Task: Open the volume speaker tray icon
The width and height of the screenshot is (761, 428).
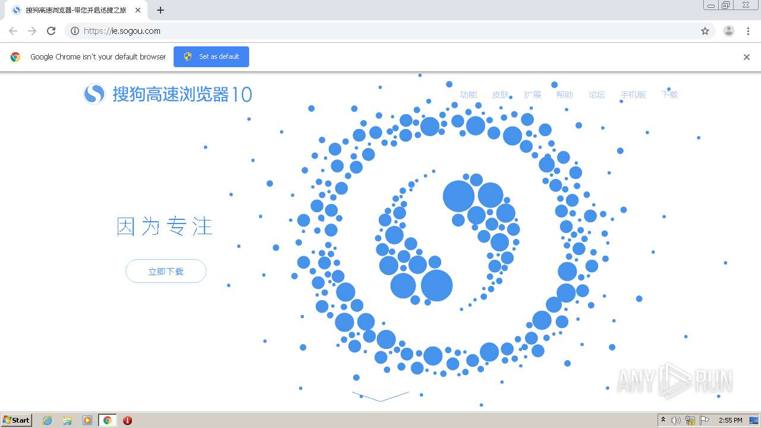Action: (x=677, y=420)
